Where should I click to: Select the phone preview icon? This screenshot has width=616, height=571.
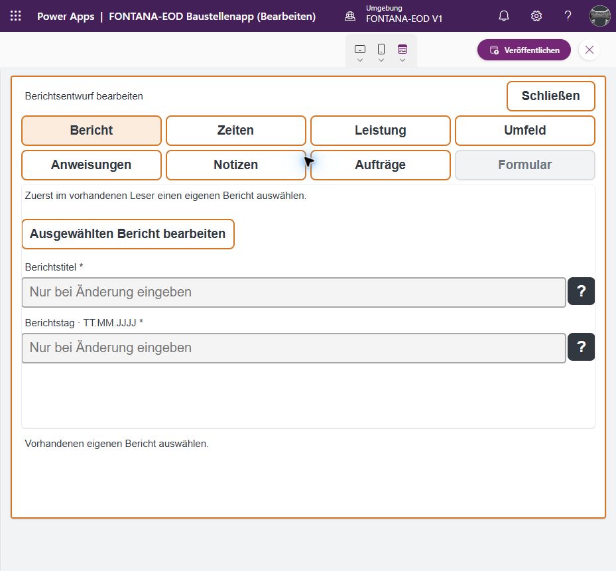pyautogui.click(x=381, y=49)
